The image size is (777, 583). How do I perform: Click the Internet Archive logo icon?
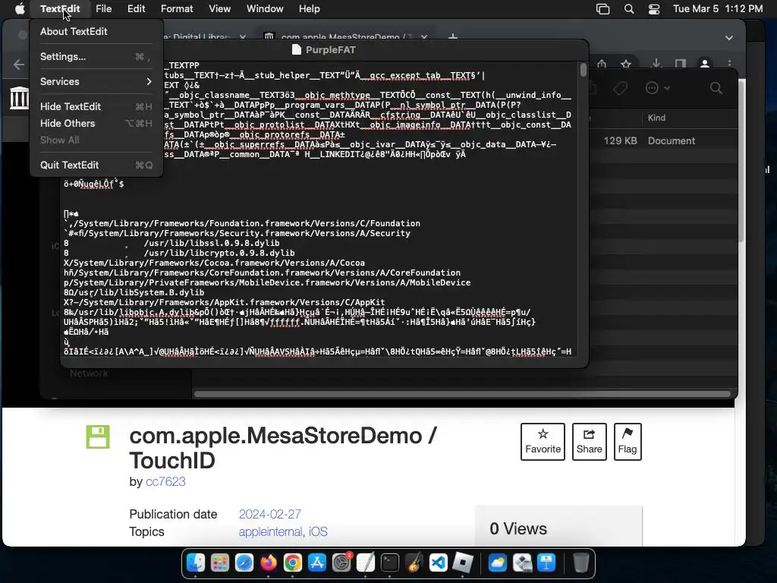[19, 98]
